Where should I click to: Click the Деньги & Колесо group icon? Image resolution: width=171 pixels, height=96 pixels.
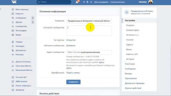[13, 62]
